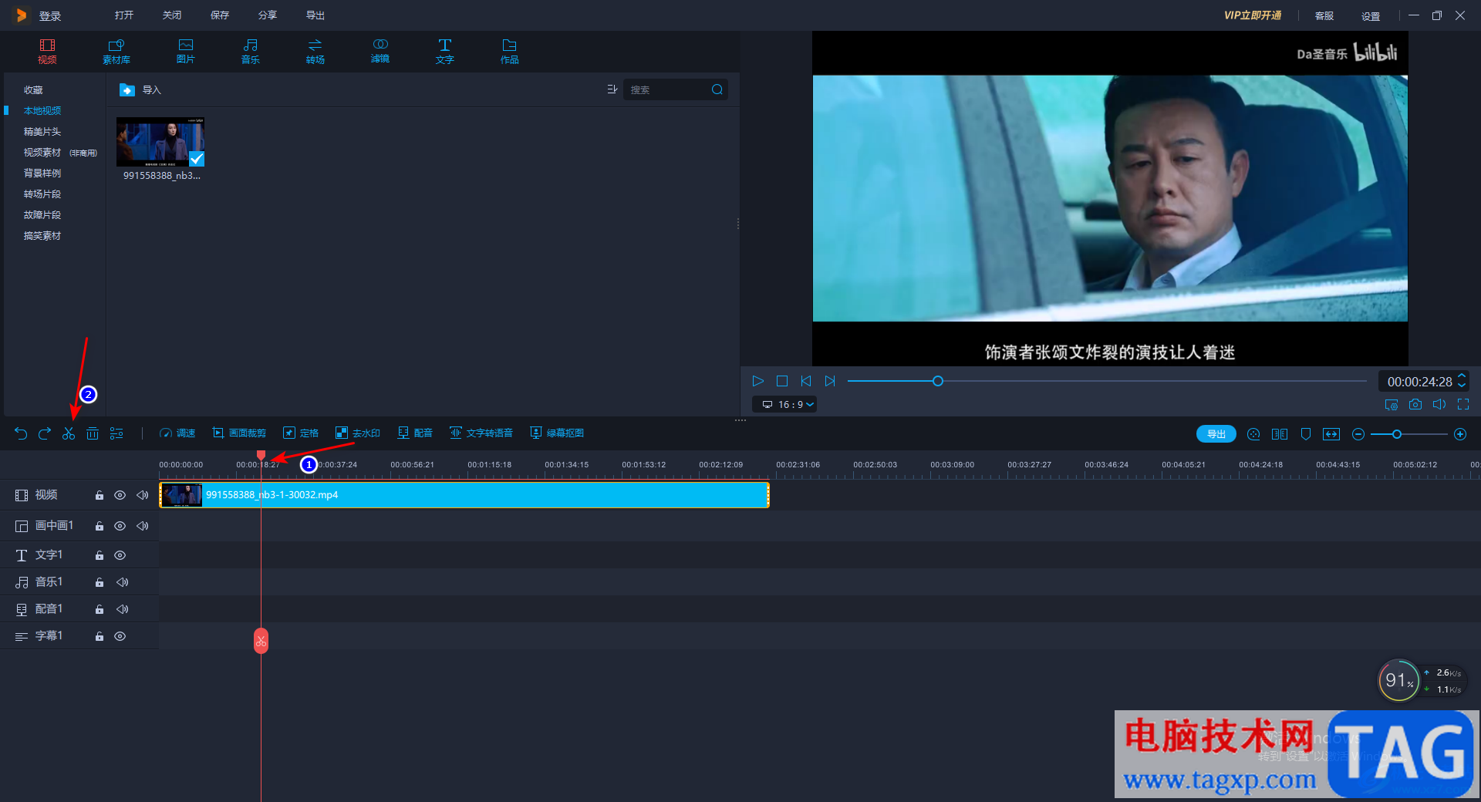1481x802 pixels.
Task: Click the sort list icon beside search
Action: [612, 89]
